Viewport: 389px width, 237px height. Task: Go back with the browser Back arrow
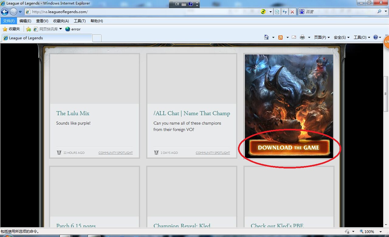[5, 12]
